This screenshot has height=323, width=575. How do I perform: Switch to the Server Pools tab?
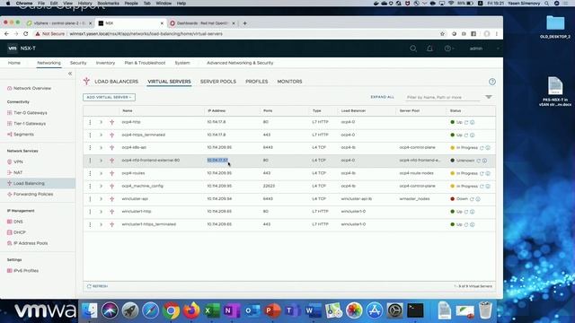[x=218, y=82]
